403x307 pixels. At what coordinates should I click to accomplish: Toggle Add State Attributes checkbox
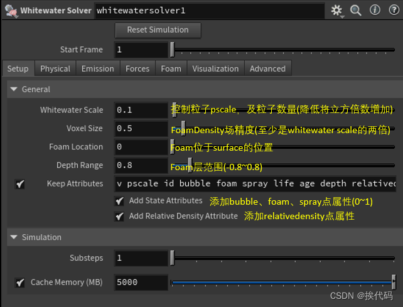coord(119,201)
